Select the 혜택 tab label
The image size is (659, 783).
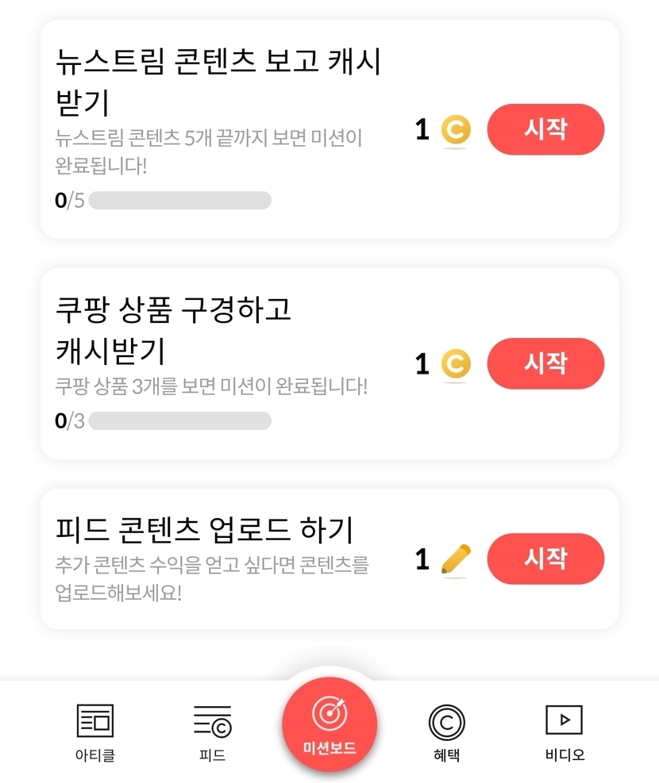446,754
